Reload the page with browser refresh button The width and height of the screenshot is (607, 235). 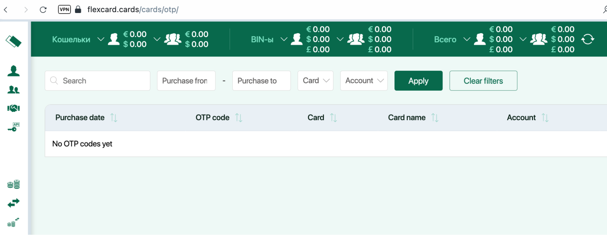click(43, 10)
